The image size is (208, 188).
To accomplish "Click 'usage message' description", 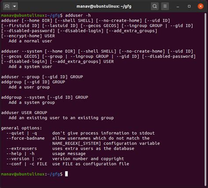I will [x=69, y=154].
